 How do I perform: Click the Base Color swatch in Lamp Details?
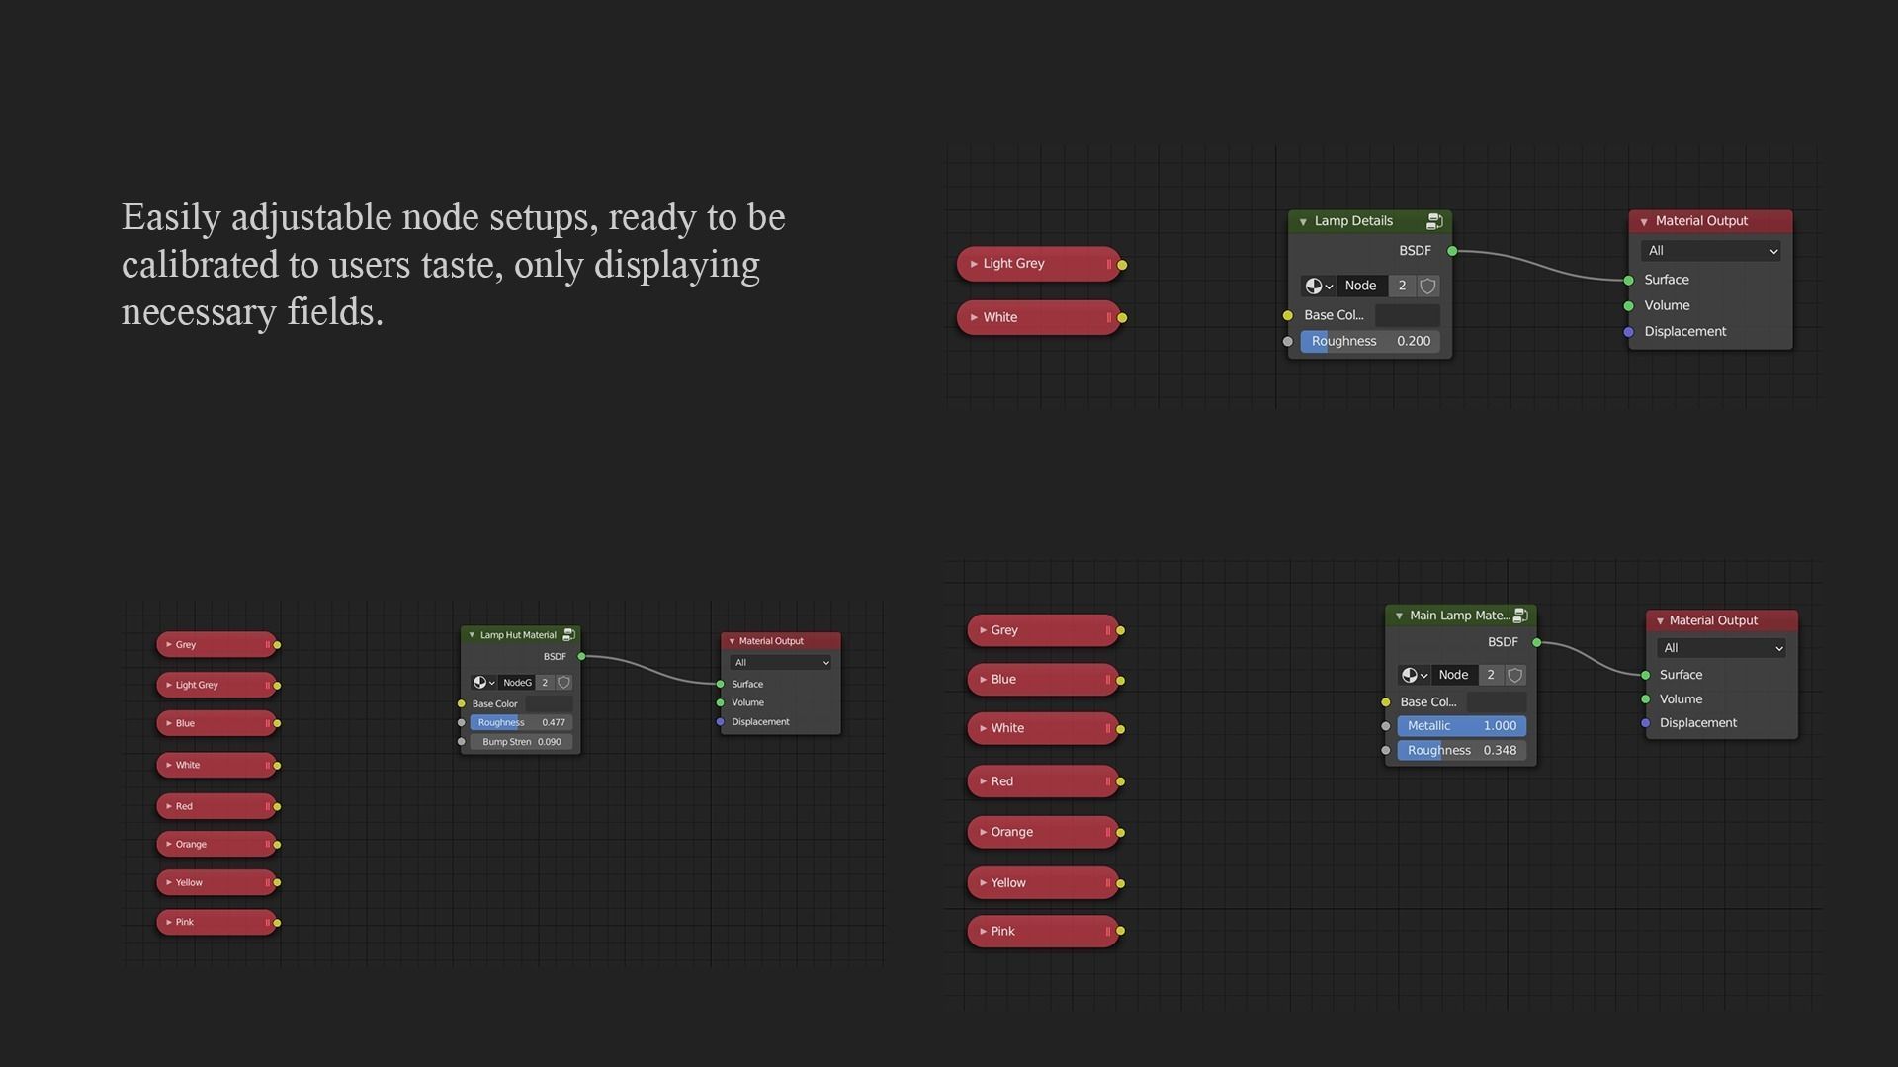coord(1407,315)
